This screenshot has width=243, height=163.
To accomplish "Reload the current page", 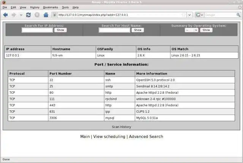I will click(28, 15).
